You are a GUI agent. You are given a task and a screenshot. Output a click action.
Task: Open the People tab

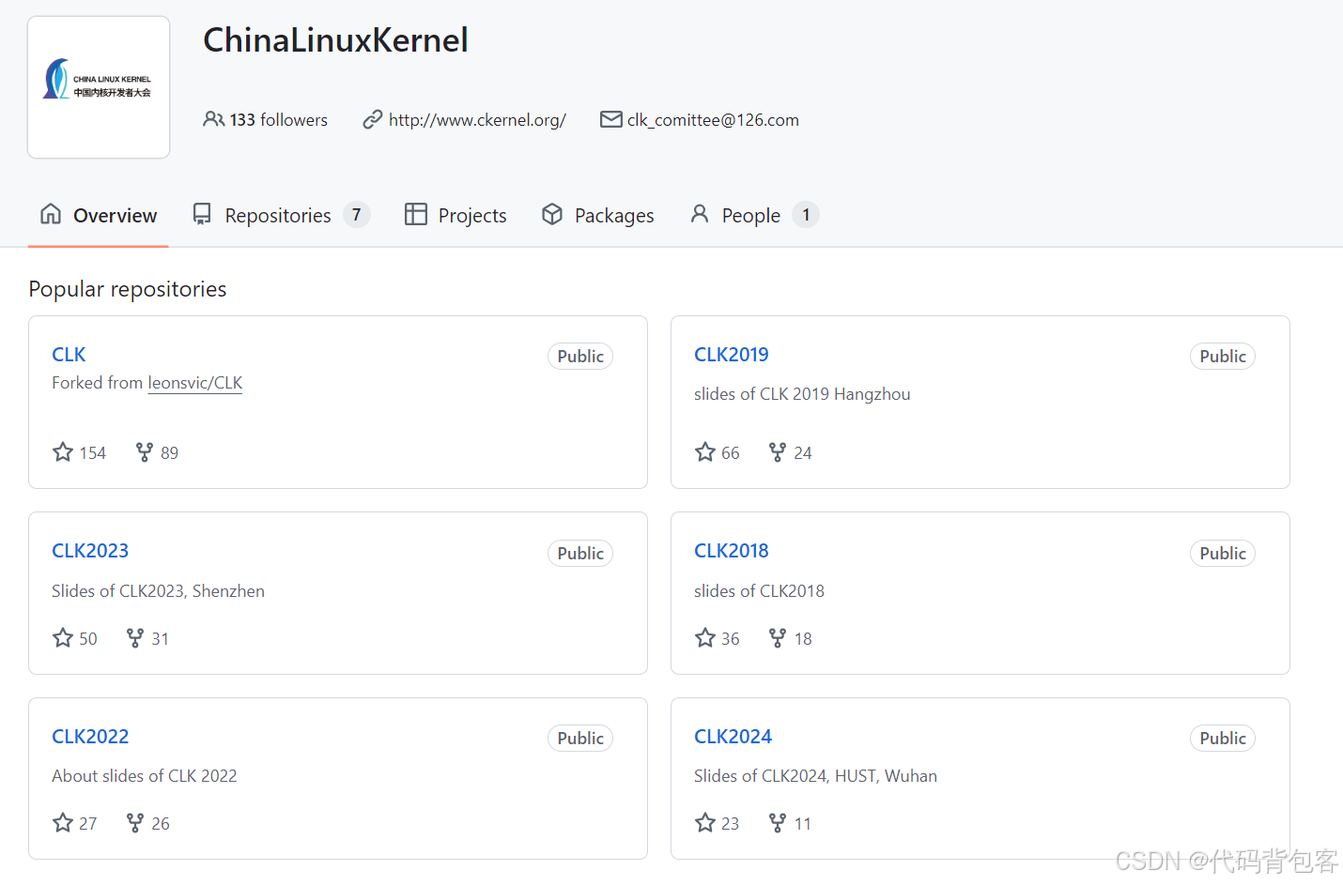[754, 216]
